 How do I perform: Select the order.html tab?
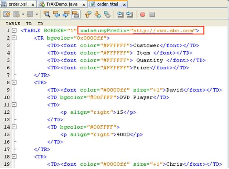coord(108,4)
